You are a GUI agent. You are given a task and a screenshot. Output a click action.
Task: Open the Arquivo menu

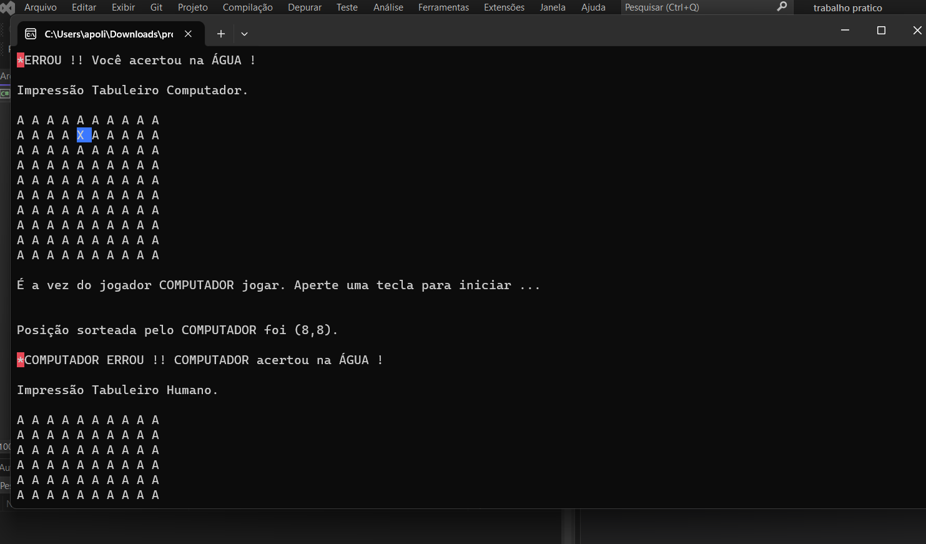click(x=40, y=7)
